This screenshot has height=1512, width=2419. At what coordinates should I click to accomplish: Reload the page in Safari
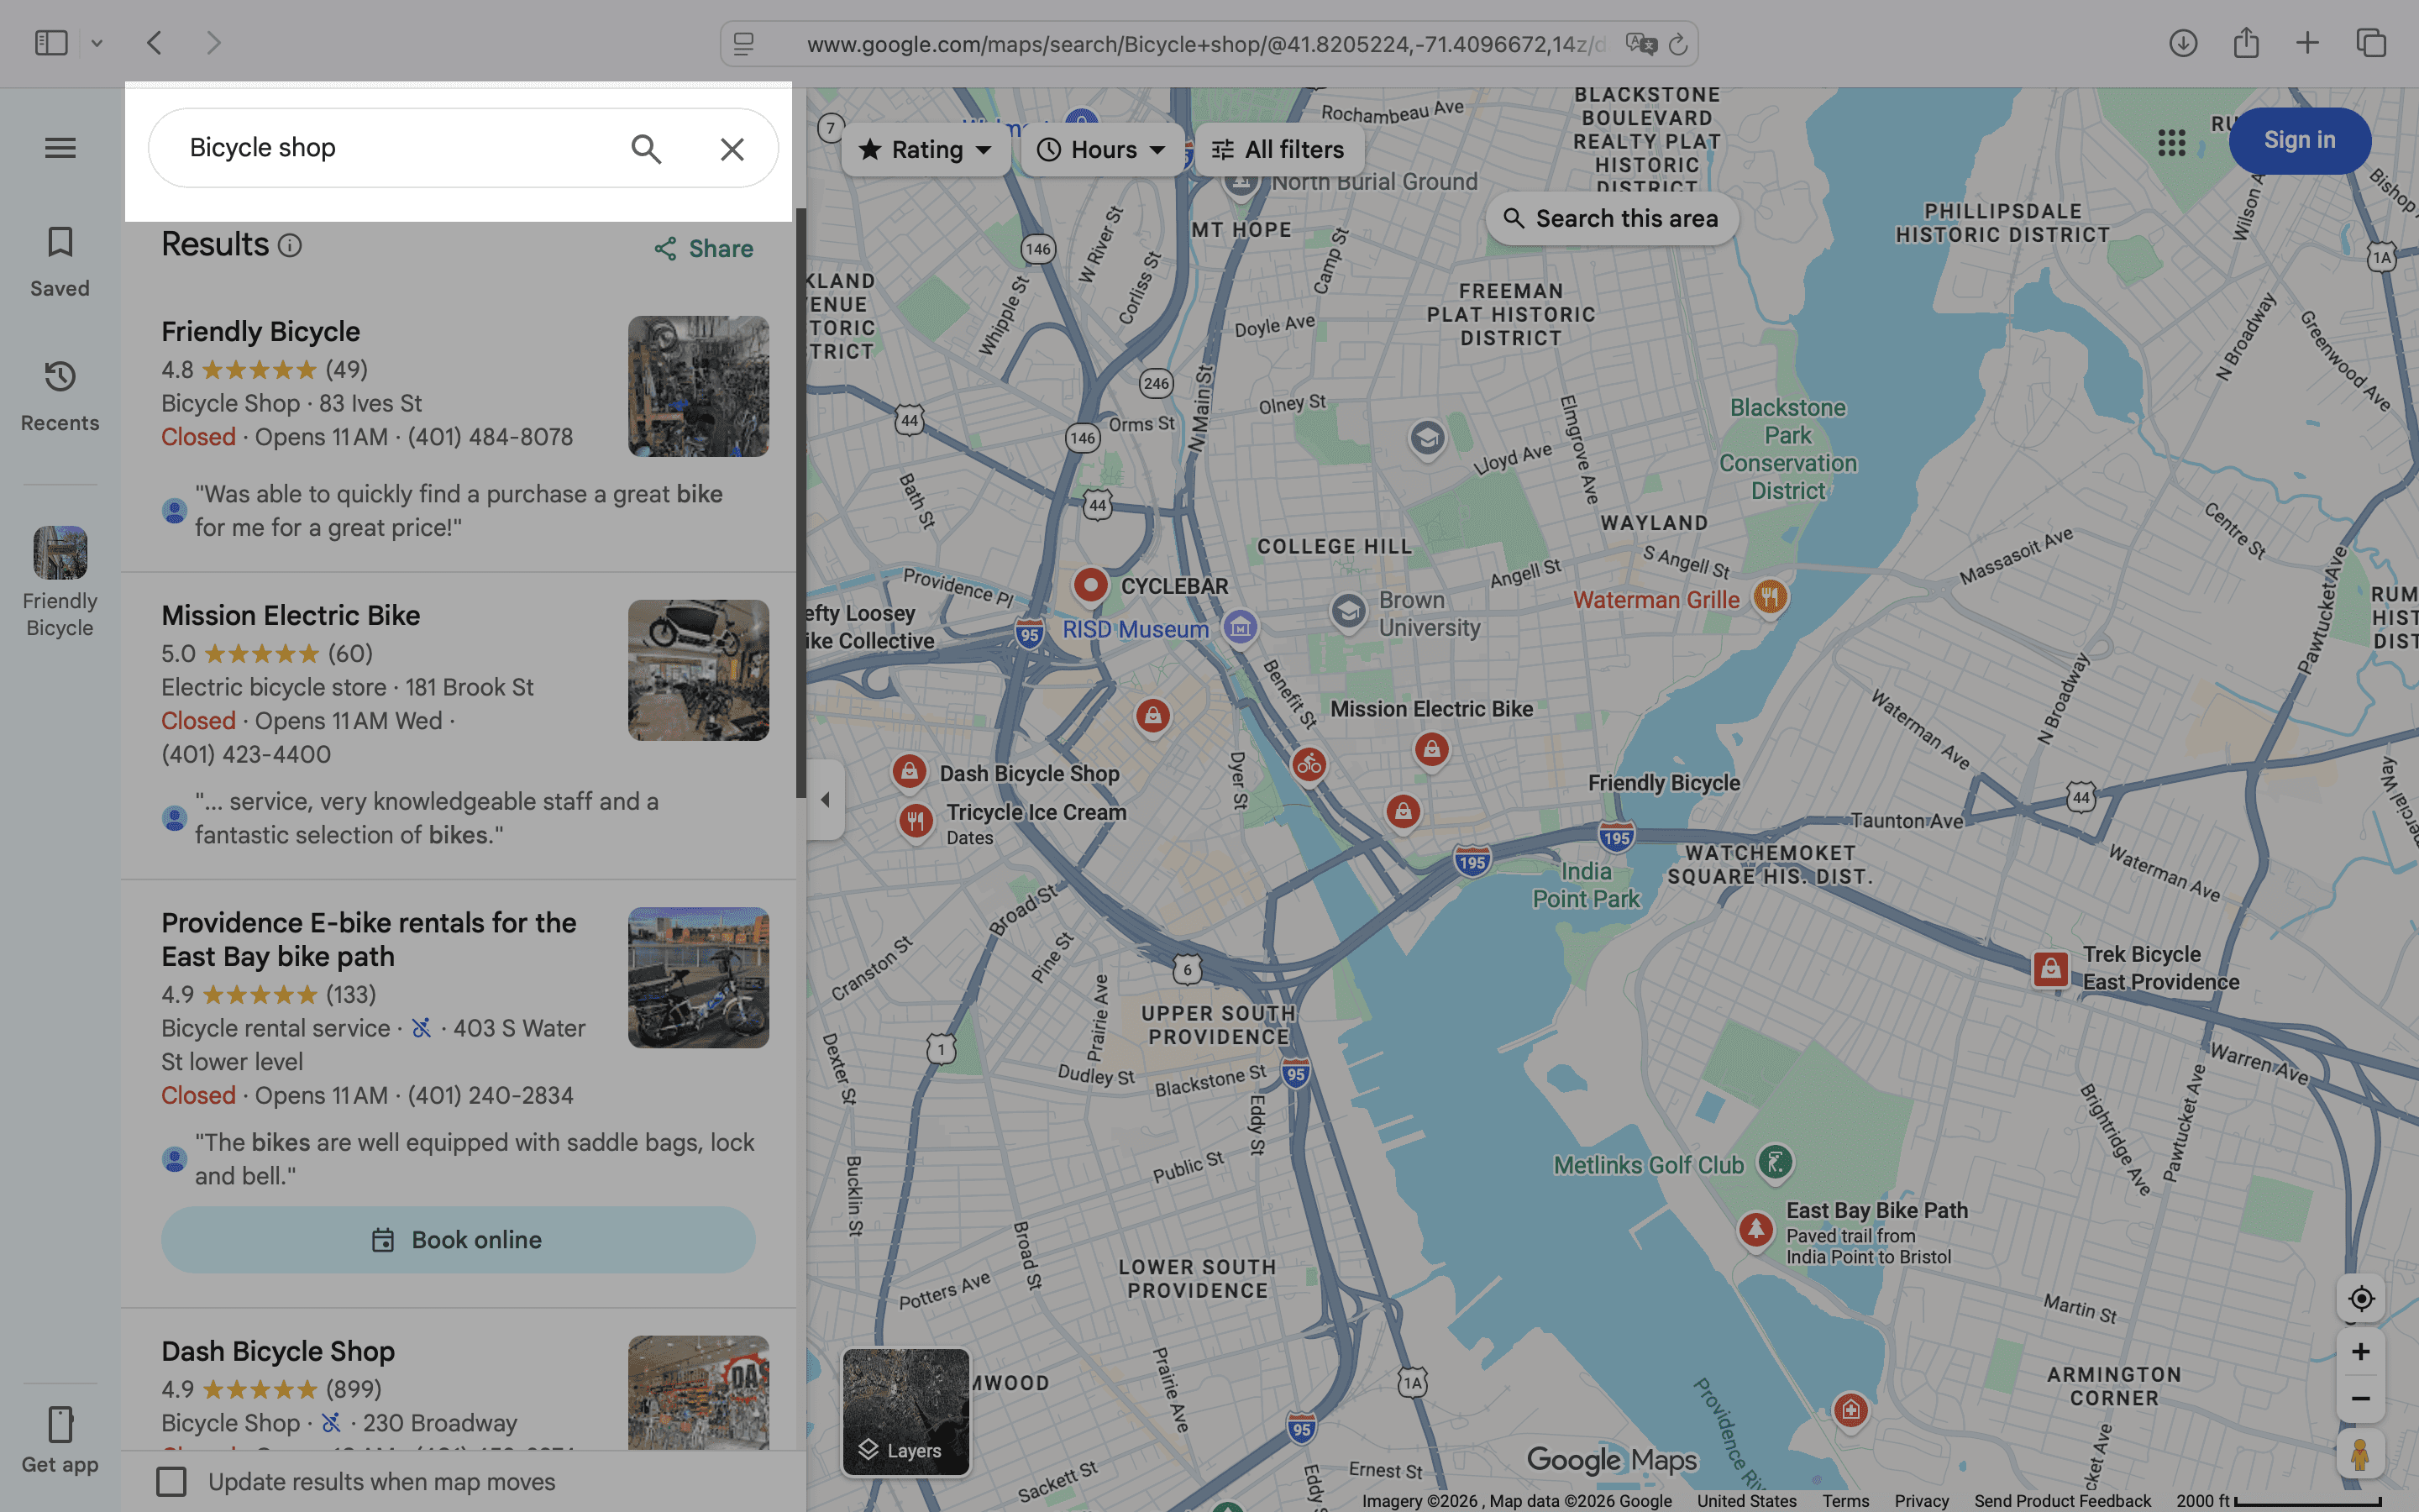1678,44
